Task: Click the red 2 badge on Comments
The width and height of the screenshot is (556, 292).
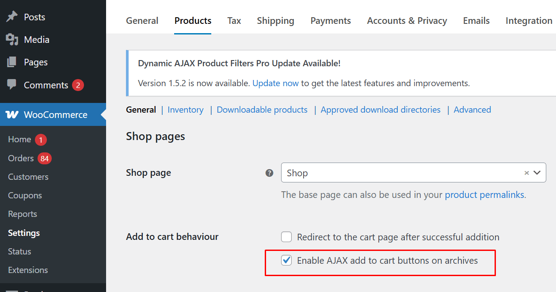Action: point(78,85)
